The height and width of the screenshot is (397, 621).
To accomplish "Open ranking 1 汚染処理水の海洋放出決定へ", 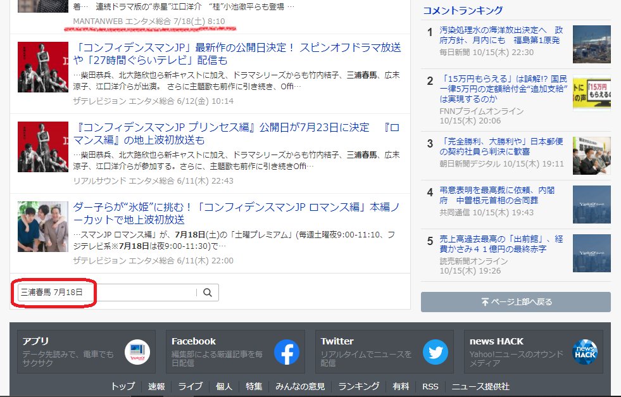I will click(x=501, y=35).
